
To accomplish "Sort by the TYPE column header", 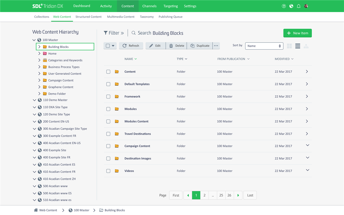I will coord(182,59).
